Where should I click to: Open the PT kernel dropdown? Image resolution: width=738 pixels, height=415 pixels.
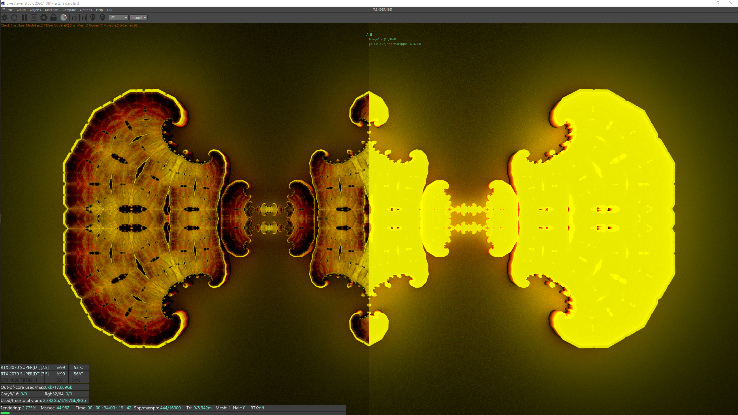tap(118, 18)
